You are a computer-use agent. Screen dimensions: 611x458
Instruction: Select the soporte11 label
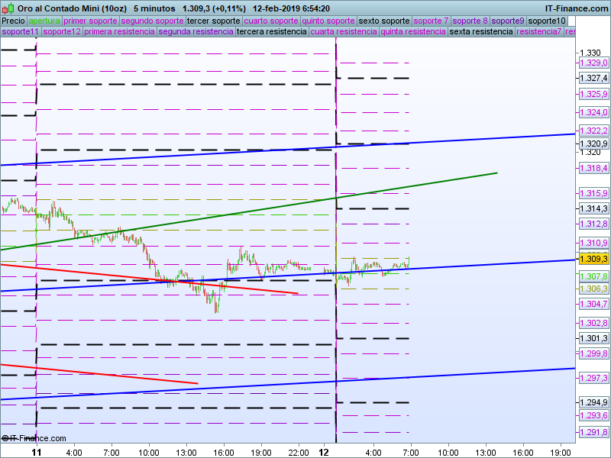(21, 31)
